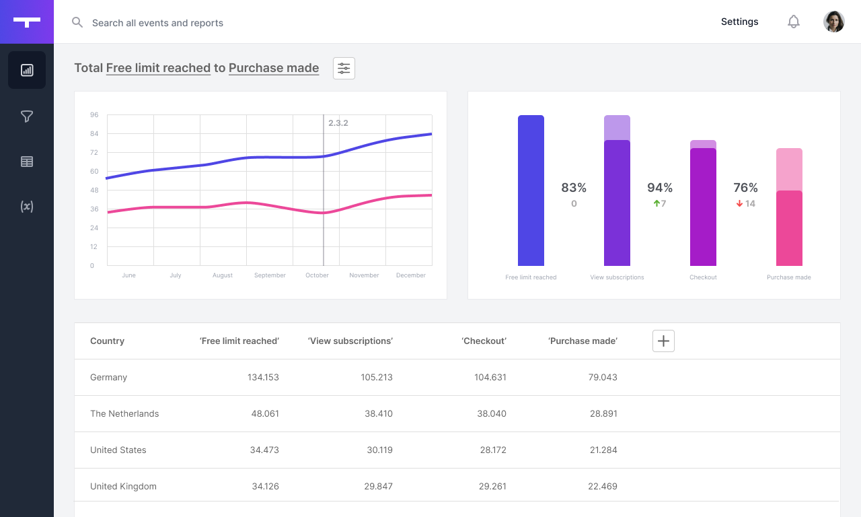The width and height of the screenshot is (861, 517).
Task: Click the 'View subscriptions' label under the bar chart
Action: [x=617, y=277]
